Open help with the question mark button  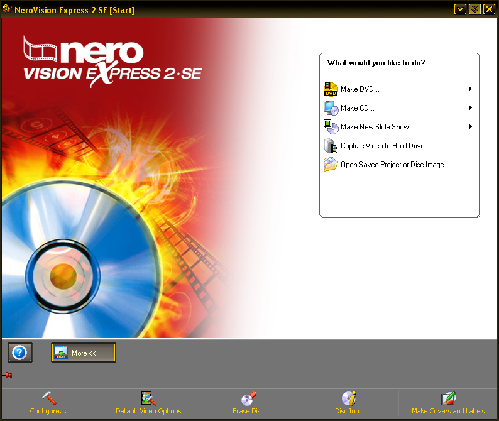click(19, 353)
